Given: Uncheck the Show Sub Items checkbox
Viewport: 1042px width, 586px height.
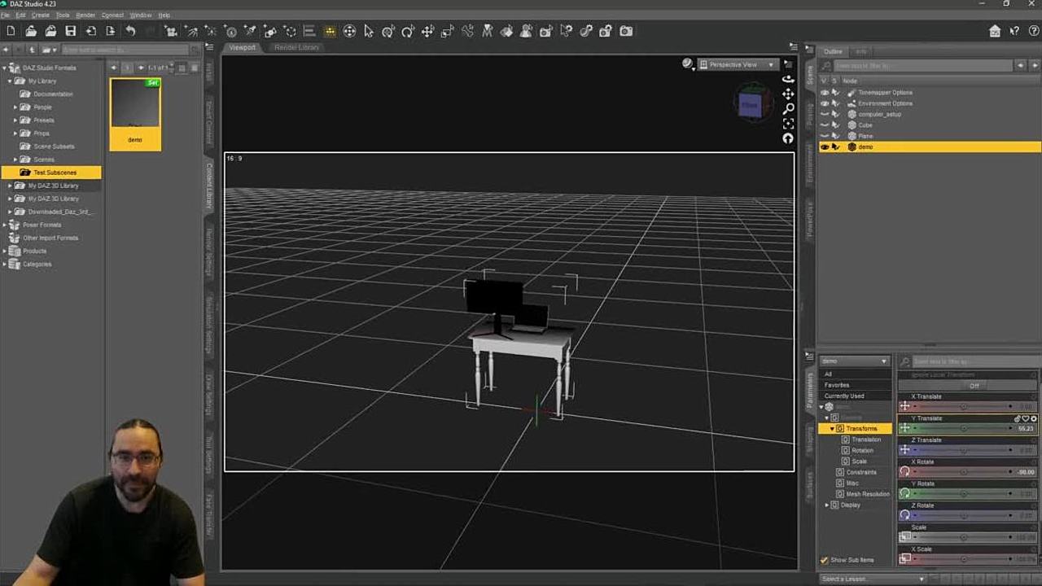Looking at the screenshot, I should click(824, 560).
